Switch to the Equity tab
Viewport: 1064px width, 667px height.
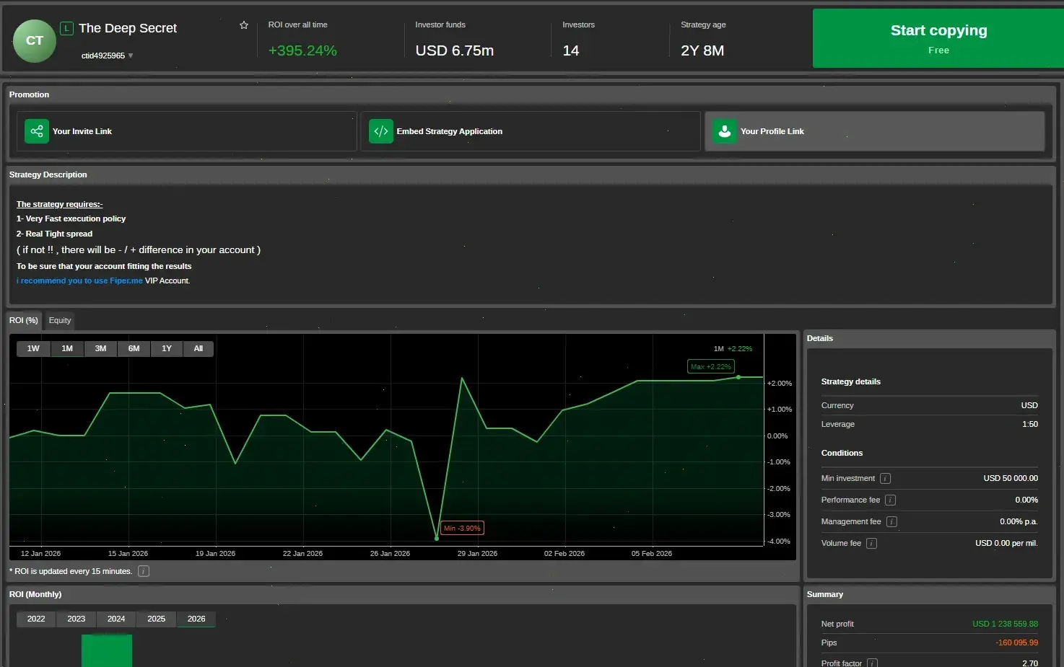tap(59, 320)
